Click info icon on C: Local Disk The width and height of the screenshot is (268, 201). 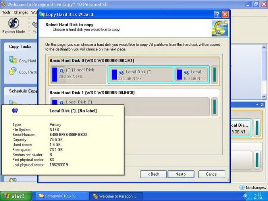tap(62, 70)
